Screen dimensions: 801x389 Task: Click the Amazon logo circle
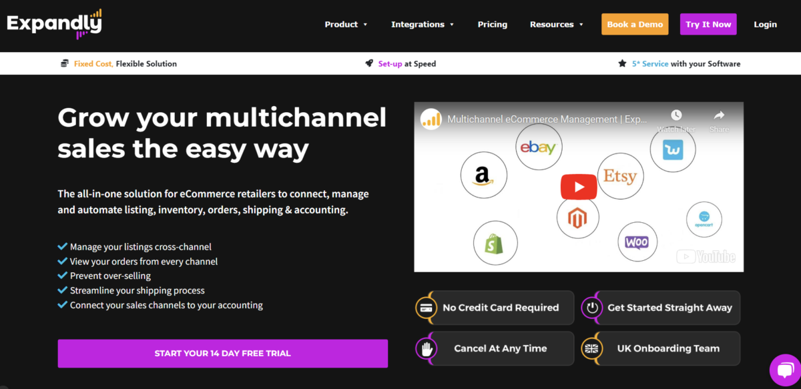[483, 175]
